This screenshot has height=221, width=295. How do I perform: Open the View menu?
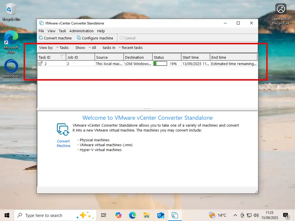[51, 31]
